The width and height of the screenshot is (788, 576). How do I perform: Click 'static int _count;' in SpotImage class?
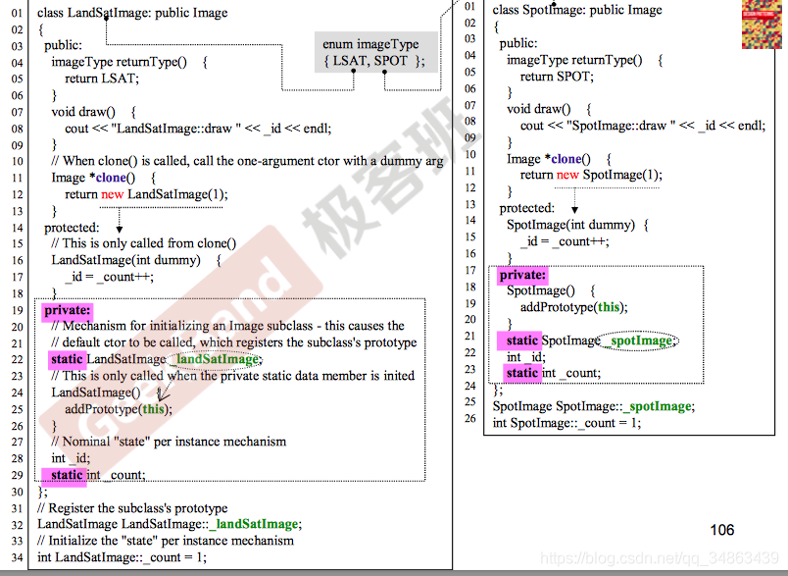tap(554, 373)
